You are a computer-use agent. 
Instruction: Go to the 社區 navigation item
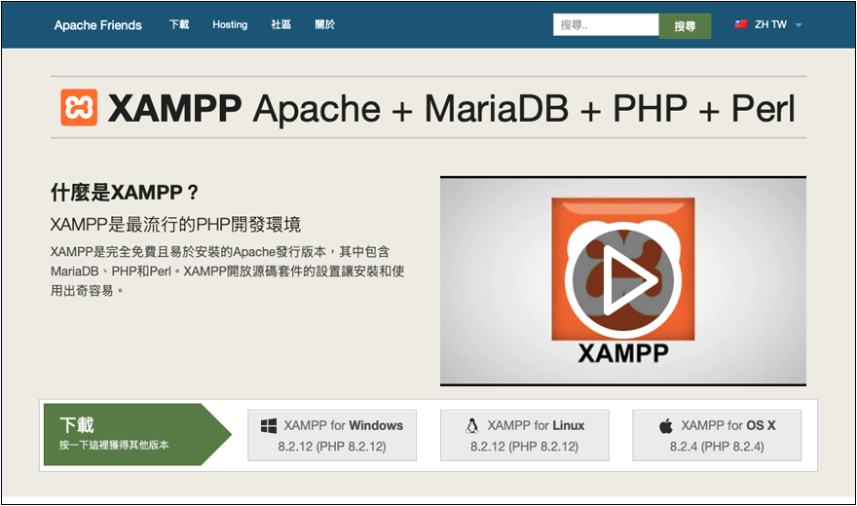(x=280, y=24)
